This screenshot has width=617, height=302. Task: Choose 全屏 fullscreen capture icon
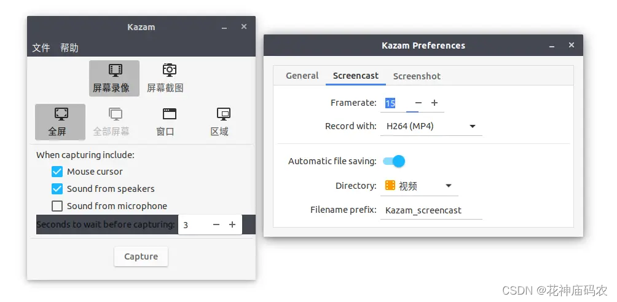60,122
